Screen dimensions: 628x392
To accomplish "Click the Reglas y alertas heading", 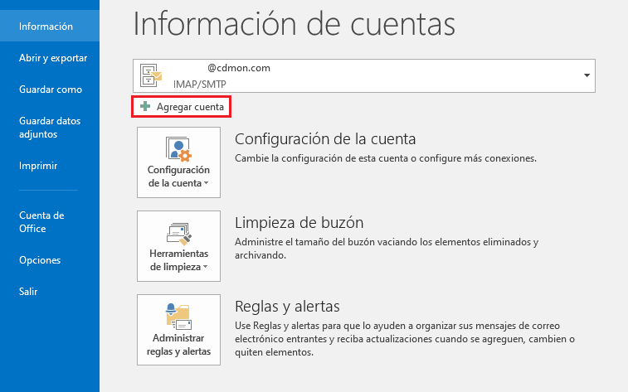I will pos(288,307).
